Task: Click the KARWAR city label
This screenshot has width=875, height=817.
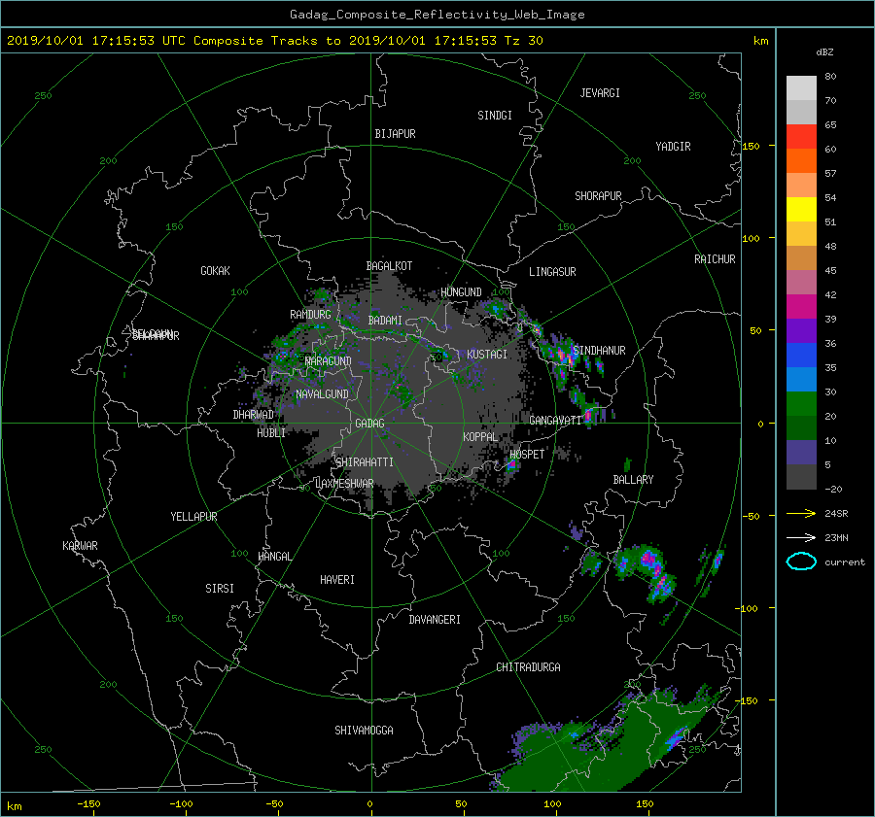Action: tap(80, 546)
